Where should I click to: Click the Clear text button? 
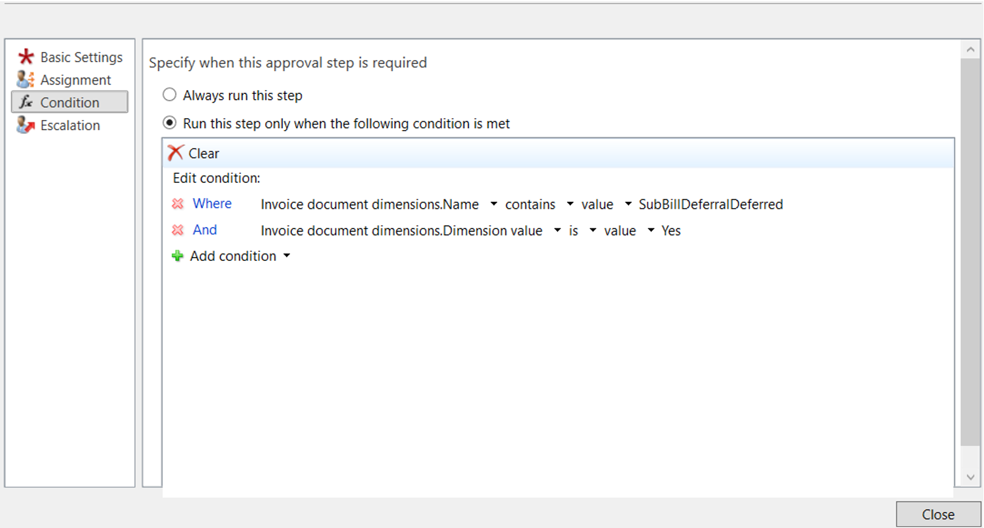(x=203, y=154)
